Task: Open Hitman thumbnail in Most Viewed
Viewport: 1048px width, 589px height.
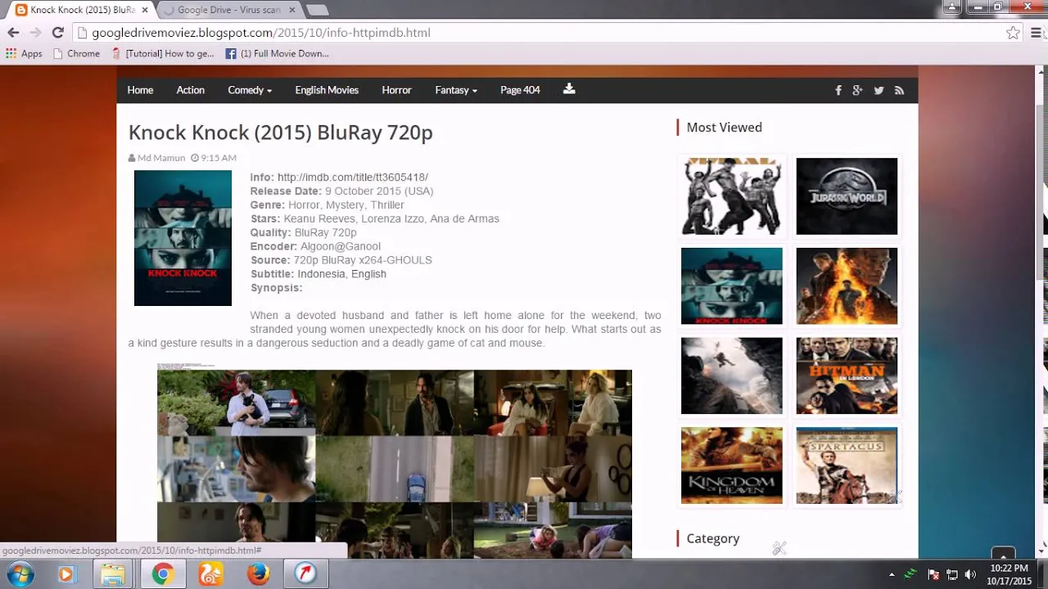Action: tap(847, 375)
